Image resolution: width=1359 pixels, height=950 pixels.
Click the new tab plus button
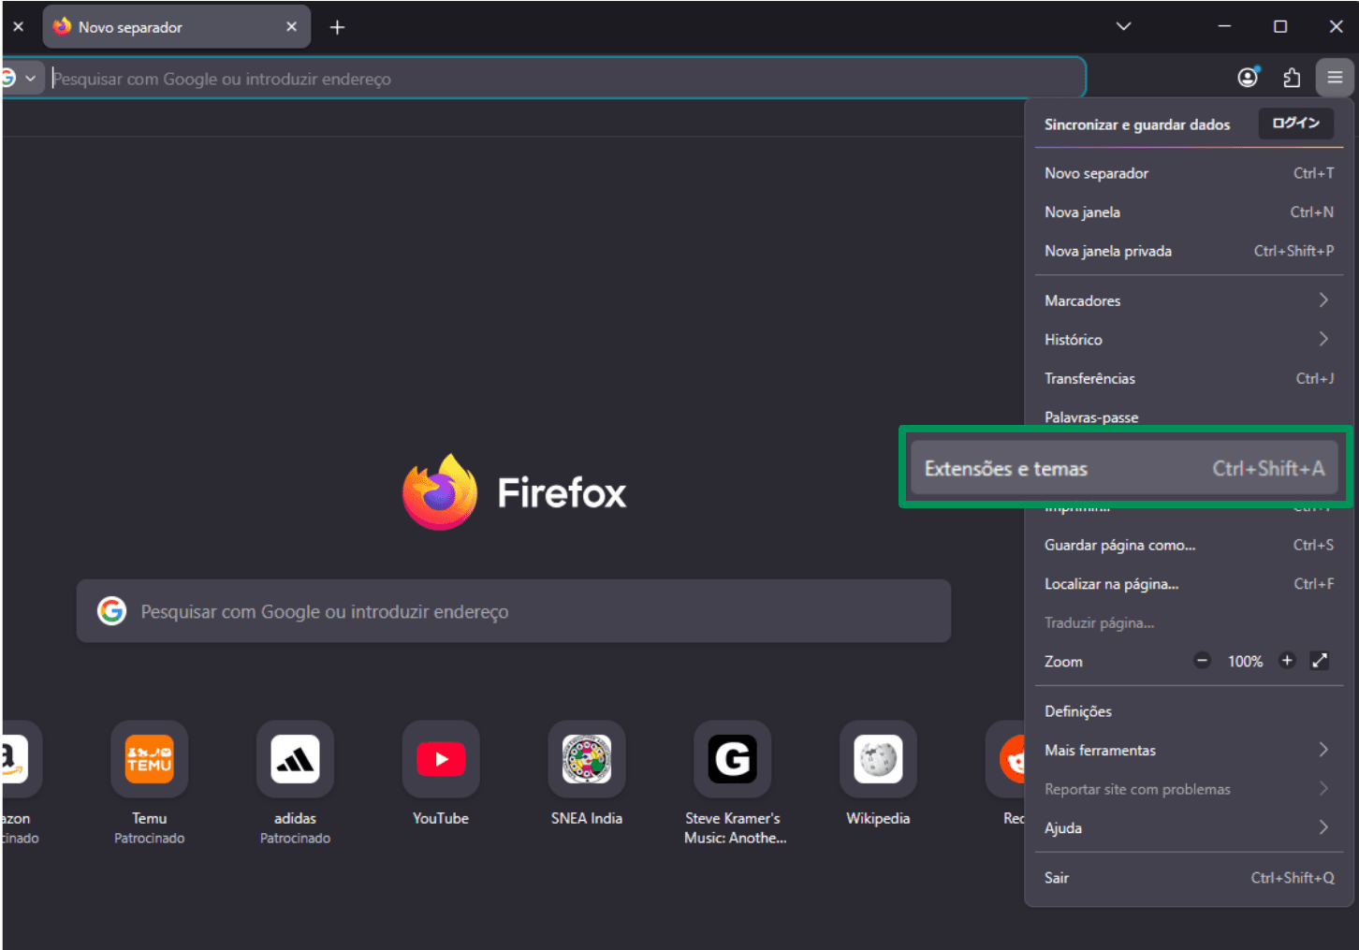[337, 26]
